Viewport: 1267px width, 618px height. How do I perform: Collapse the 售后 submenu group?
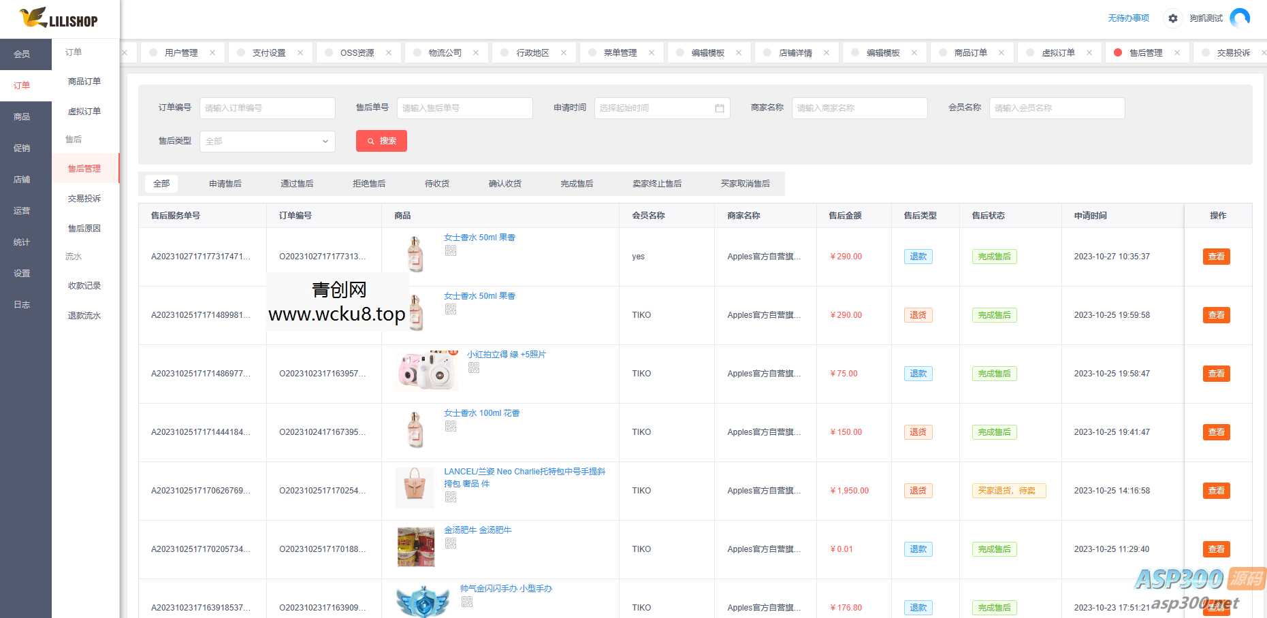[x=73, y=139]
